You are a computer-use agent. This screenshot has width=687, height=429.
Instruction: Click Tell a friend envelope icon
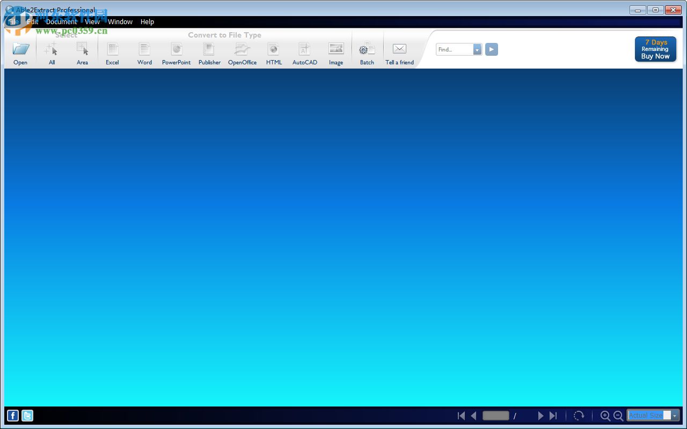(399, 49)
